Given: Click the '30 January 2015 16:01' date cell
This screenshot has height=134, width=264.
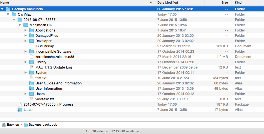Looking at the screenshot, I should click(x=176, y=9).
